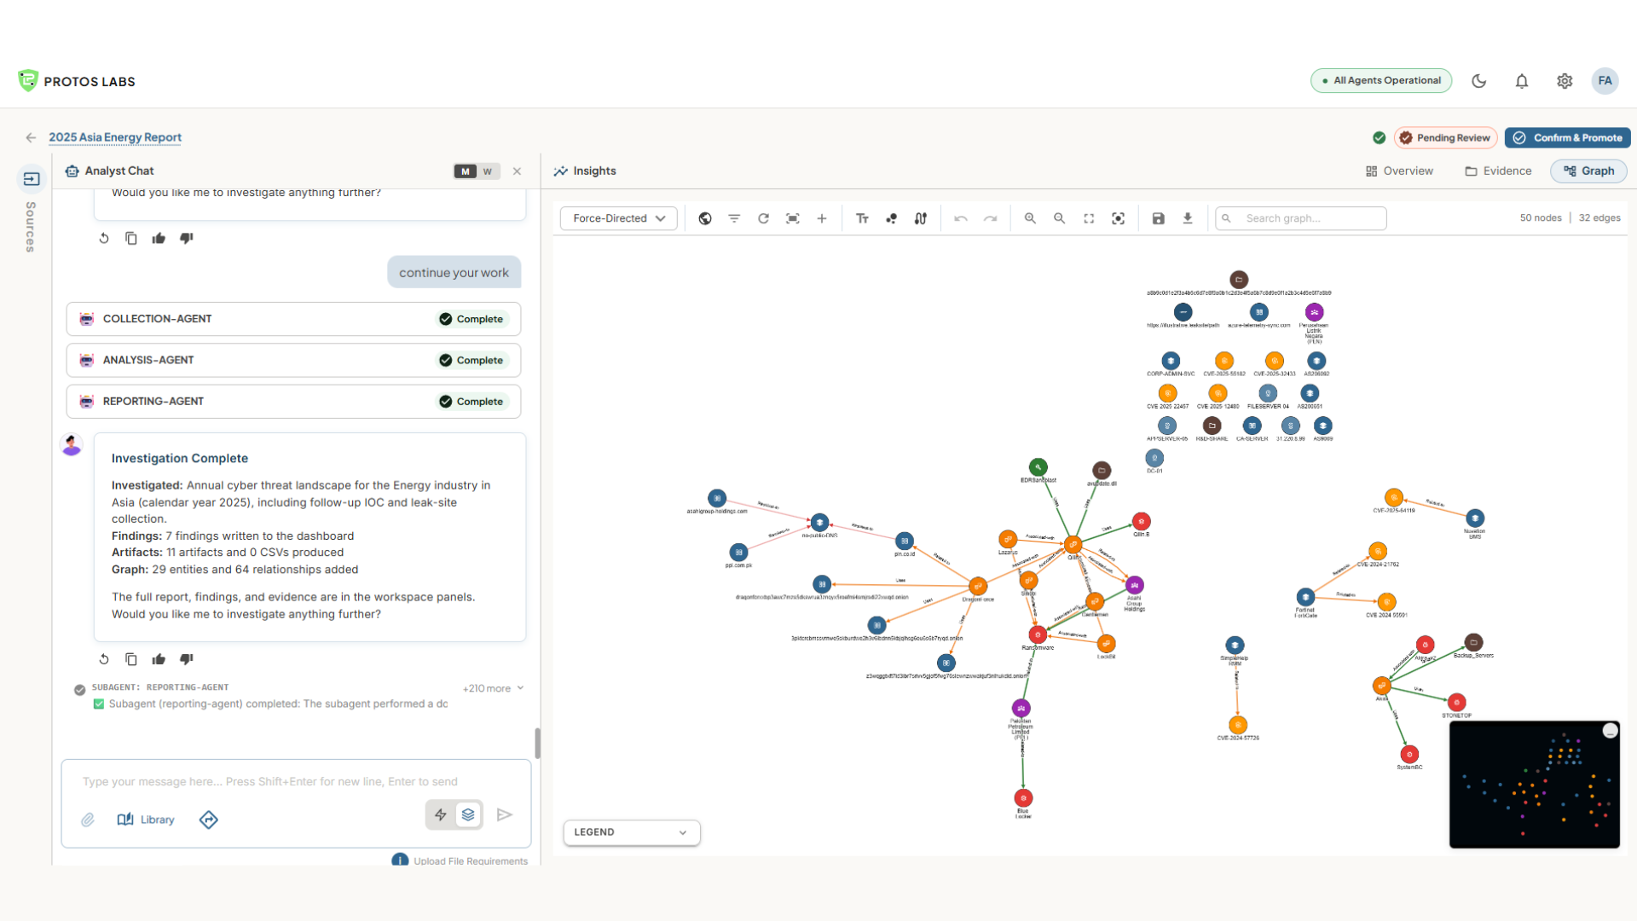Close the minimap with its corner button

(x=1610, y=731)
